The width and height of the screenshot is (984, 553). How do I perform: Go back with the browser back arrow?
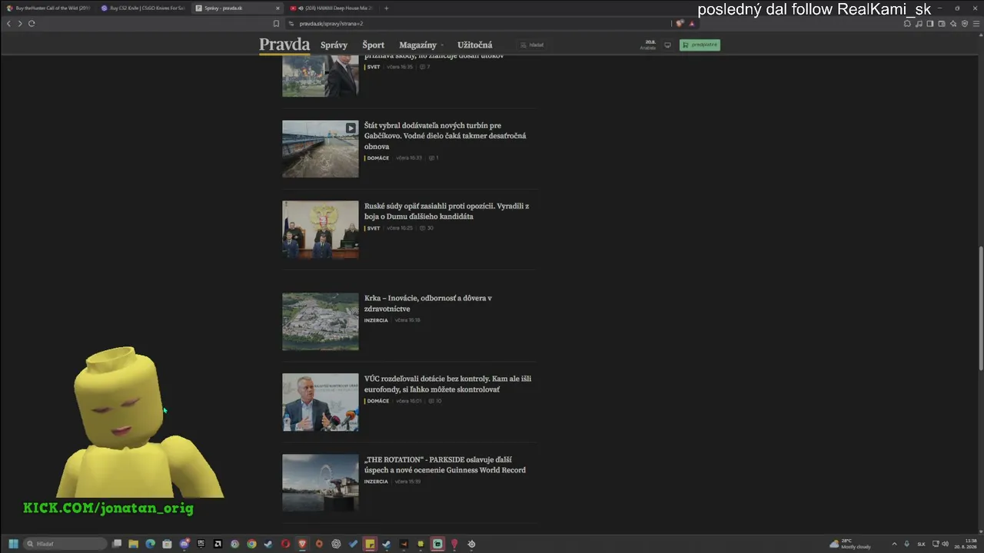click(8, 24)
